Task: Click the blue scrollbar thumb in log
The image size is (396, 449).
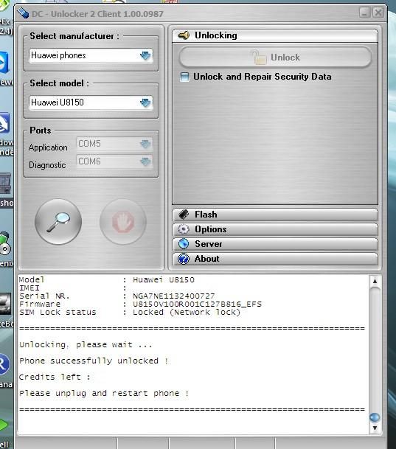Action: (375, 417)
